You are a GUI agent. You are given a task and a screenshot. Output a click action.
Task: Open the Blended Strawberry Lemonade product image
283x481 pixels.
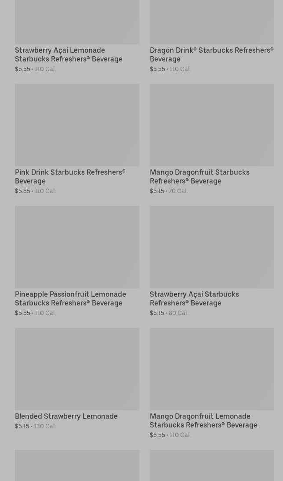point(77,369)
